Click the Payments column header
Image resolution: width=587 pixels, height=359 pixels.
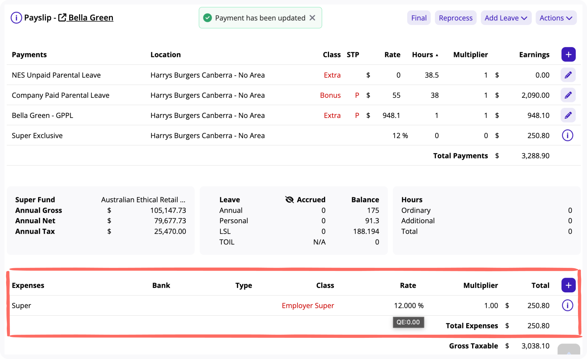[29, 54]
